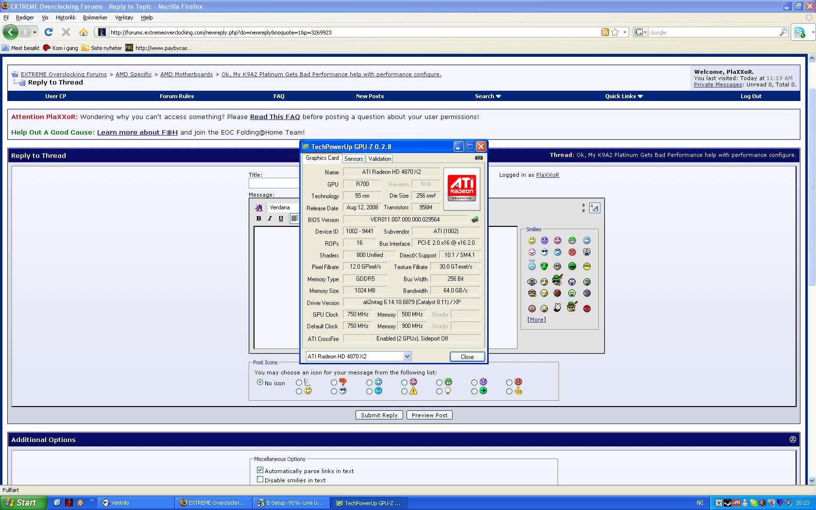Click the Underline formatting icon
Image resolution: width=816 pixels, height=510 pixels.
[x=281, y=219]
